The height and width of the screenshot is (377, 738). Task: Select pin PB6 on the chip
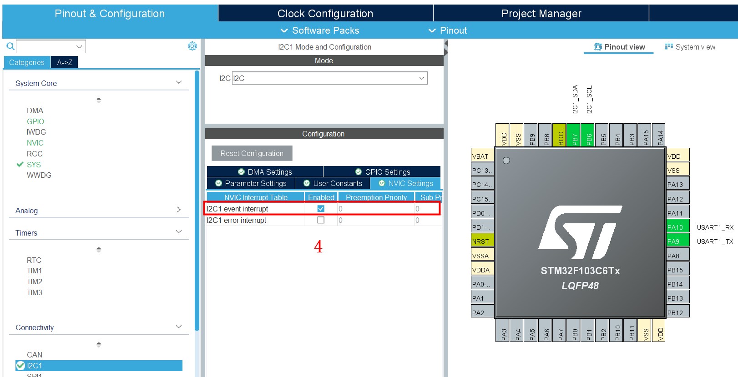pyautogui.click(x=588, y=135)
